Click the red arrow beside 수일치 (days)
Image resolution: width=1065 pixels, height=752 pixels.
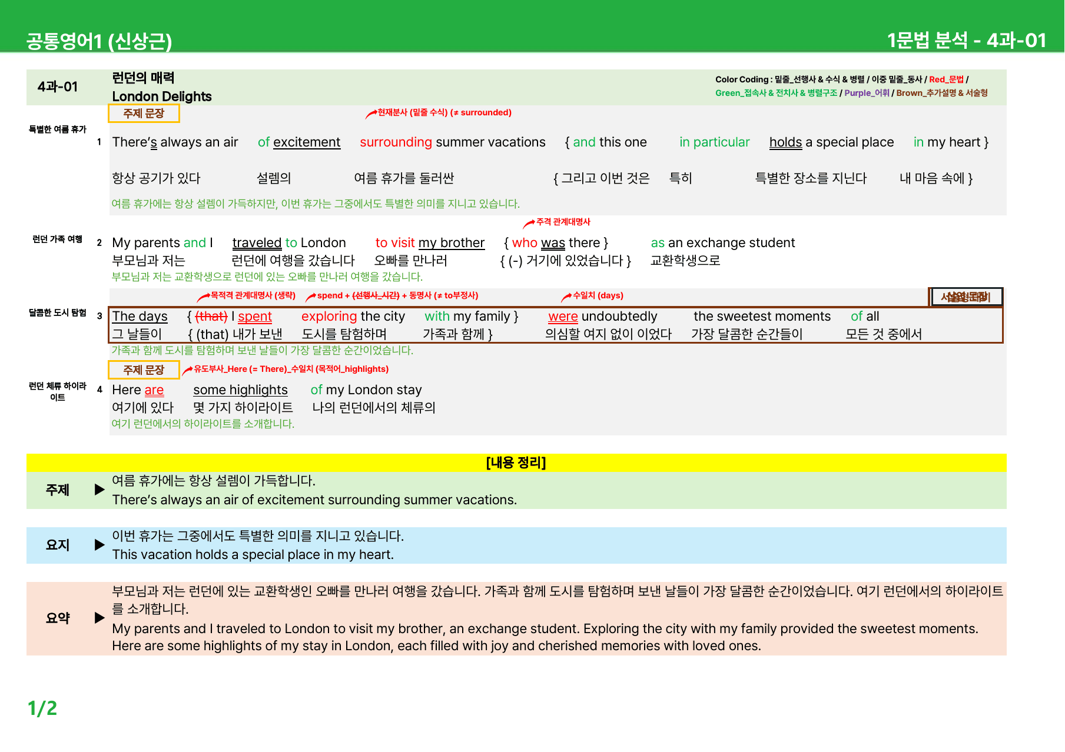pos(566,297)
